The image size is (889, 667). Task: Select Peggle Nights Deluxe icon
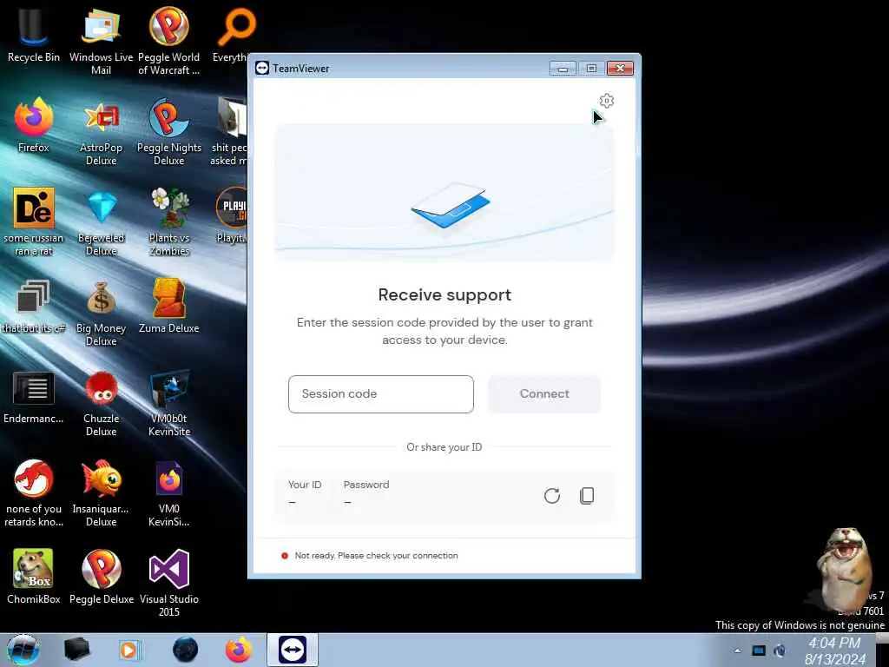pyautogui.click(x=169, y=133)
